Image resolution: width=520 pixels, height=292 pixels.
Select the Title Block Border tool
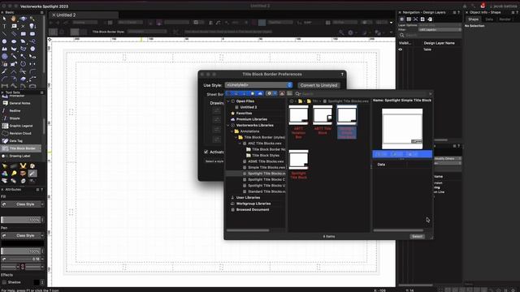tap(20, 148)
